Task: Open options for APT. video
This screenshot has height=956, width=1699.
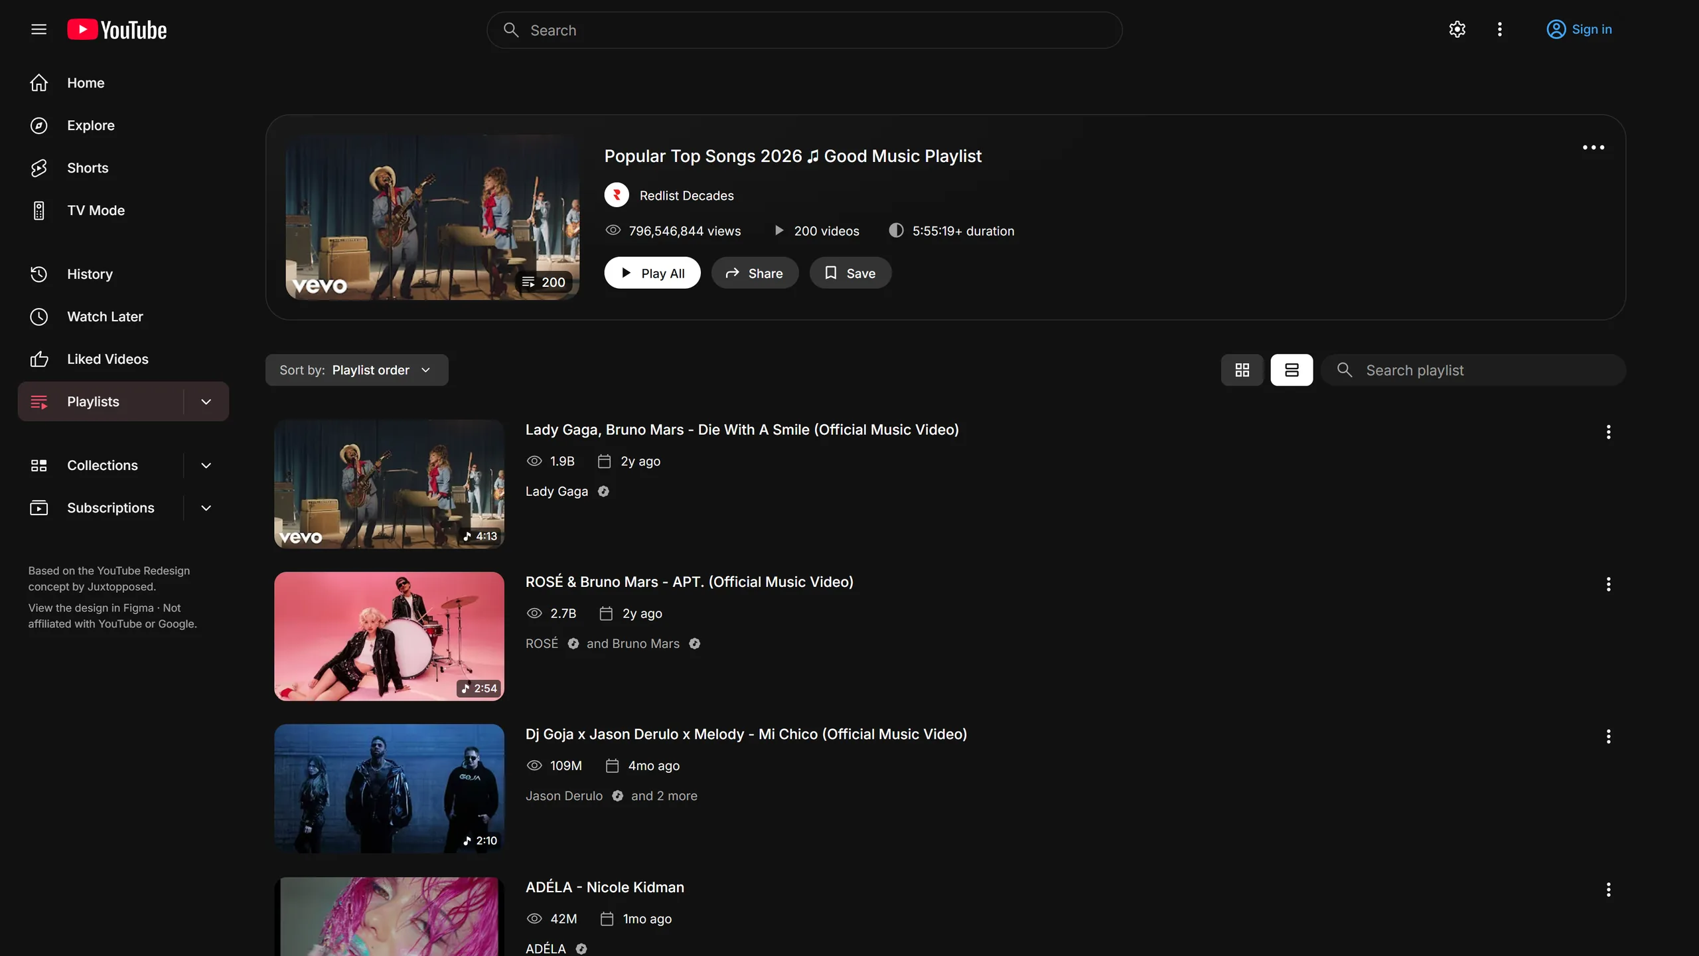Action: 1608,584
